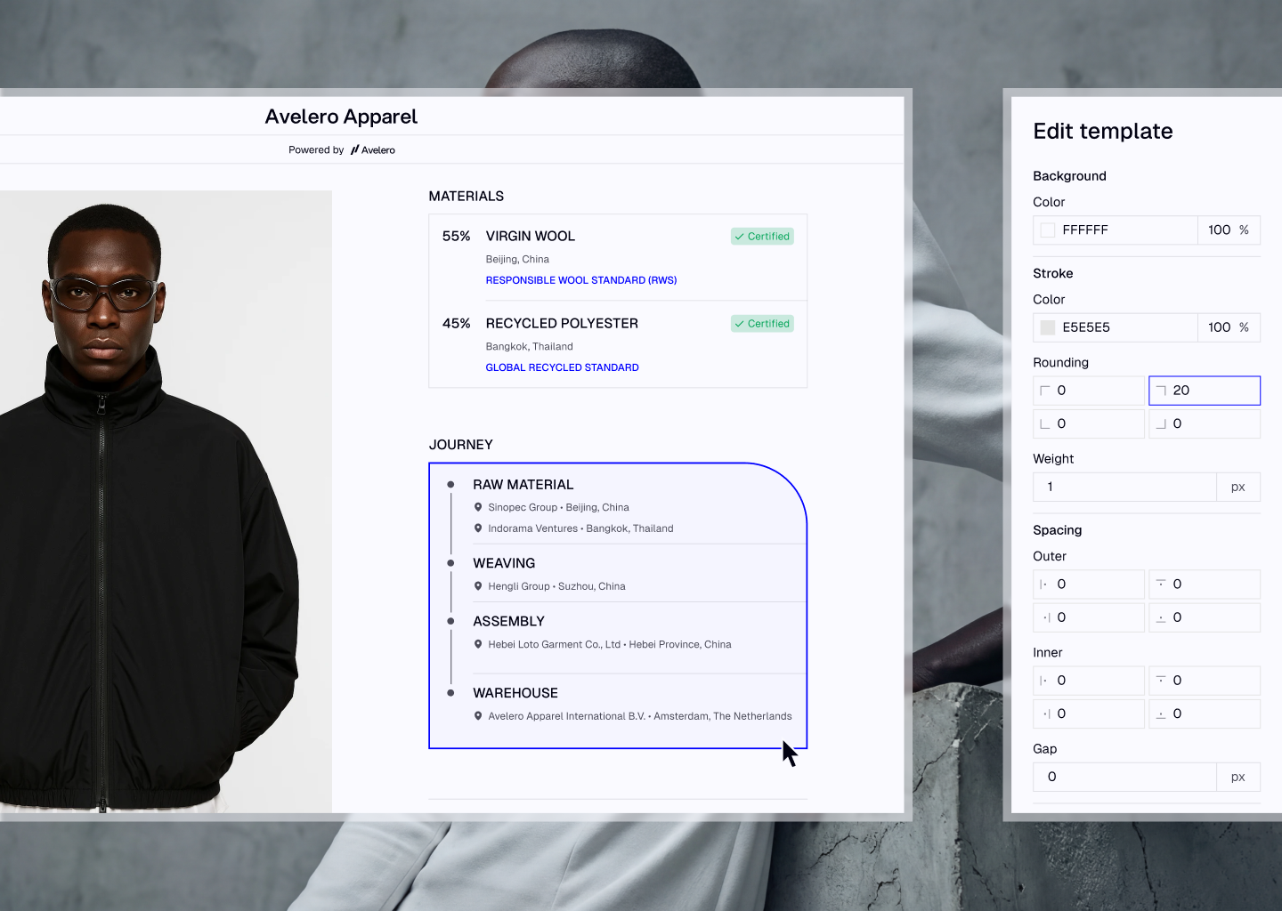Click the "Beijing, China" origin under Virgin Wool
This screenshot has width=1282, height=911.
[x=517, y=260]
